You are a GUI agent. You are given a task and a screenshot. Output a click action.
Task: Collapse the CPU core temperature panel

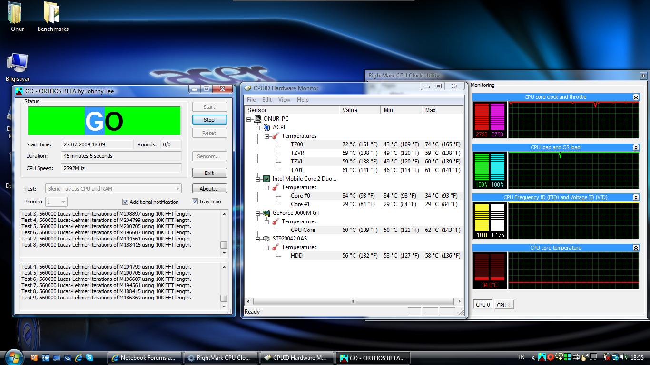(x=636, y=248)
